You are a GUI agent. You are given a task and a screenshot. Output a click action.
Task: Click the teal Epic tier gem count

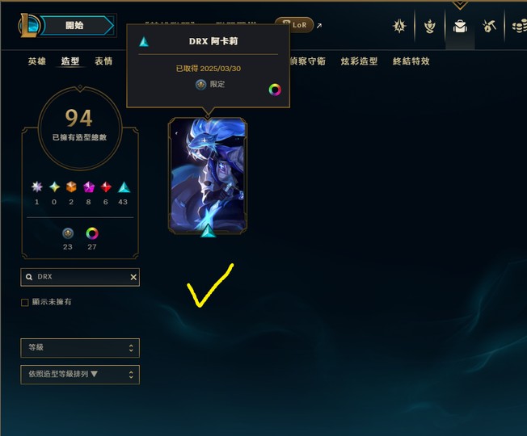(123, 202)
